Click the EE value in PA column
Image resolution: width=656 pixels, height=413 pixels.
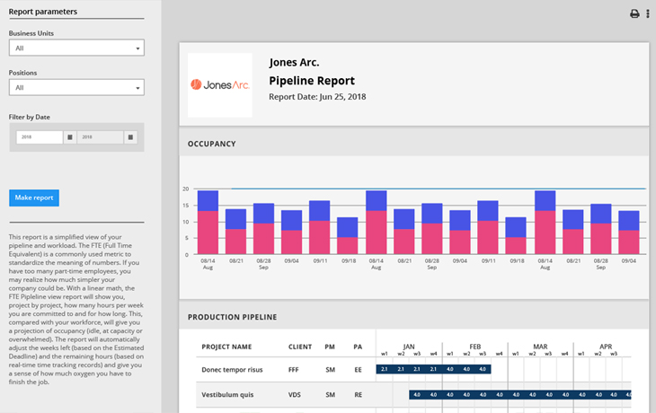(359, 370)
